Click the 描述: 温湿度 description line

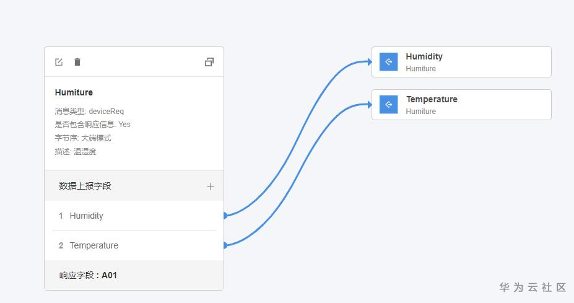point(76,152)
